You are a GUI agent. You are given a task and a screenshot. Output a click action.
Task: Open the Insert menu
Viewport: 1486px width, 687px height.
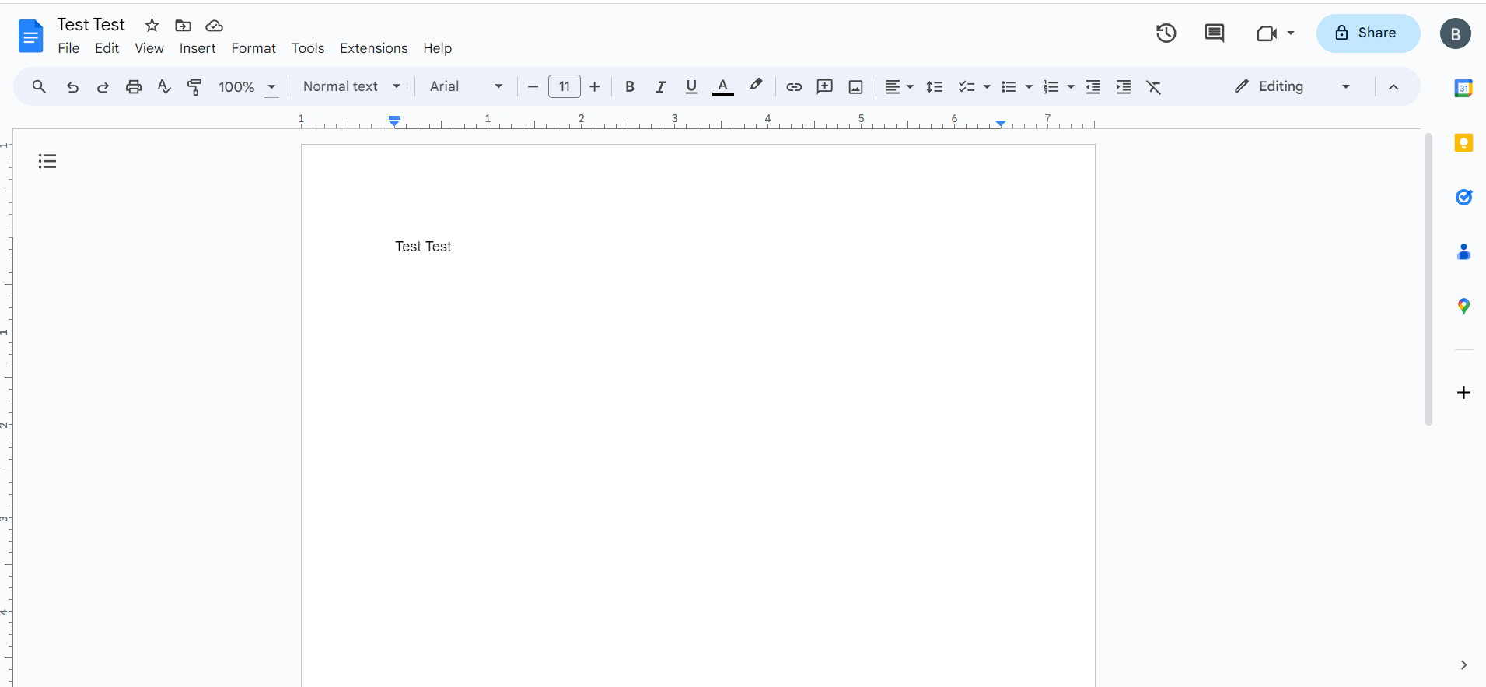[x=198, y=48]
